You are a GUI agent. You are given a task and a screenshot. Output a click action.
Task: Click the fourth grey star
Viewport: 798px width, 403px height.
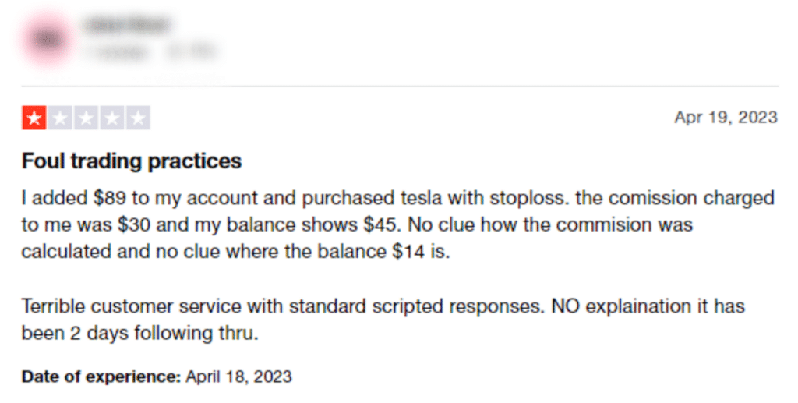coord(112,118)
